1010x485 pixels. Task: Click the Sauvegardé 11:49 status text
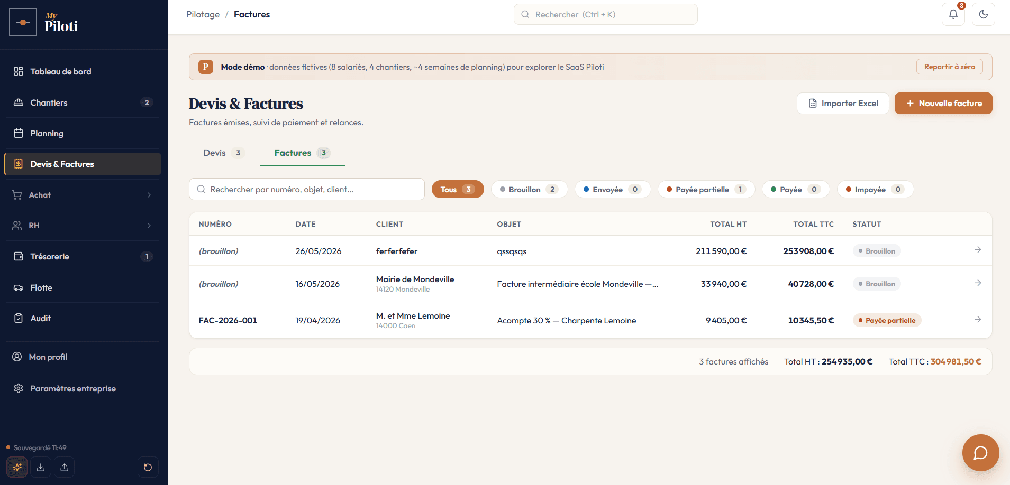tap(40, 447)
